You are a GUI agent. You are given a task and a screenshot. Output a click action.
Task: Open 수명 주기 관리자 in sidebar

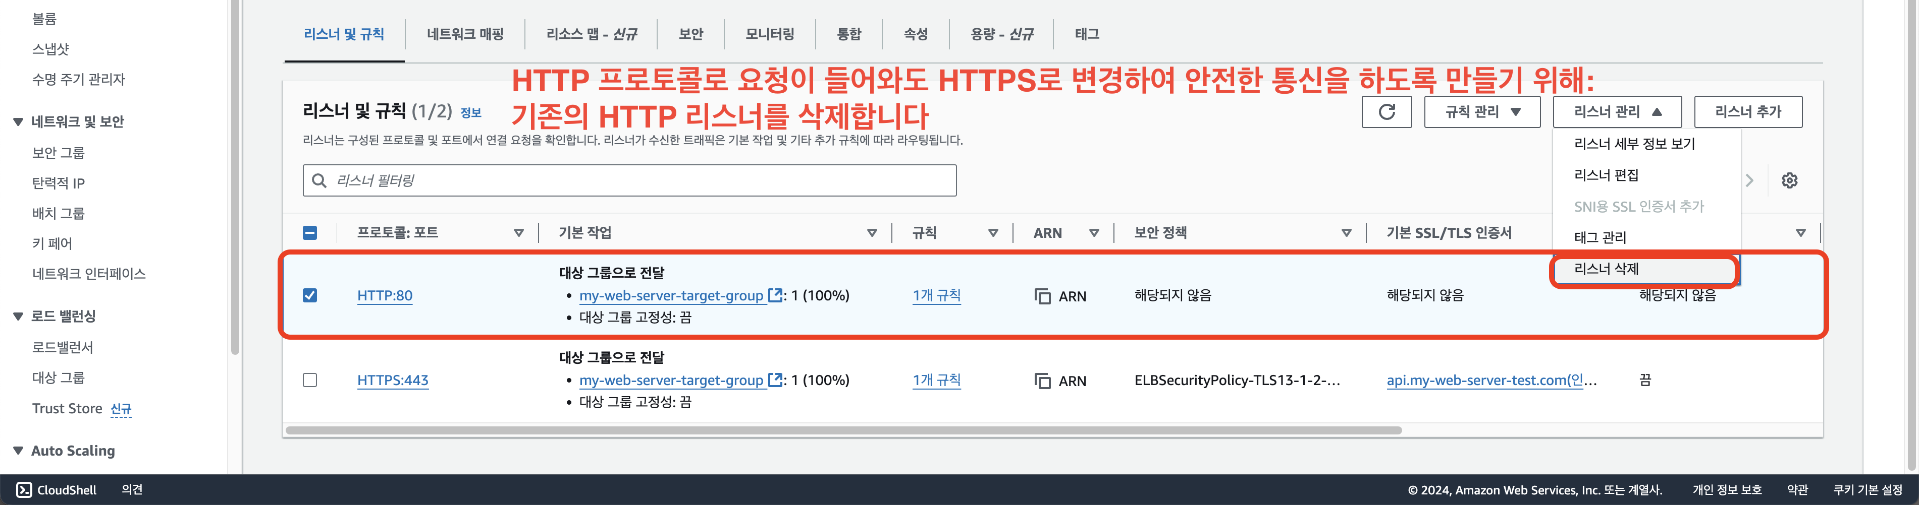click(x=78, y=79)
